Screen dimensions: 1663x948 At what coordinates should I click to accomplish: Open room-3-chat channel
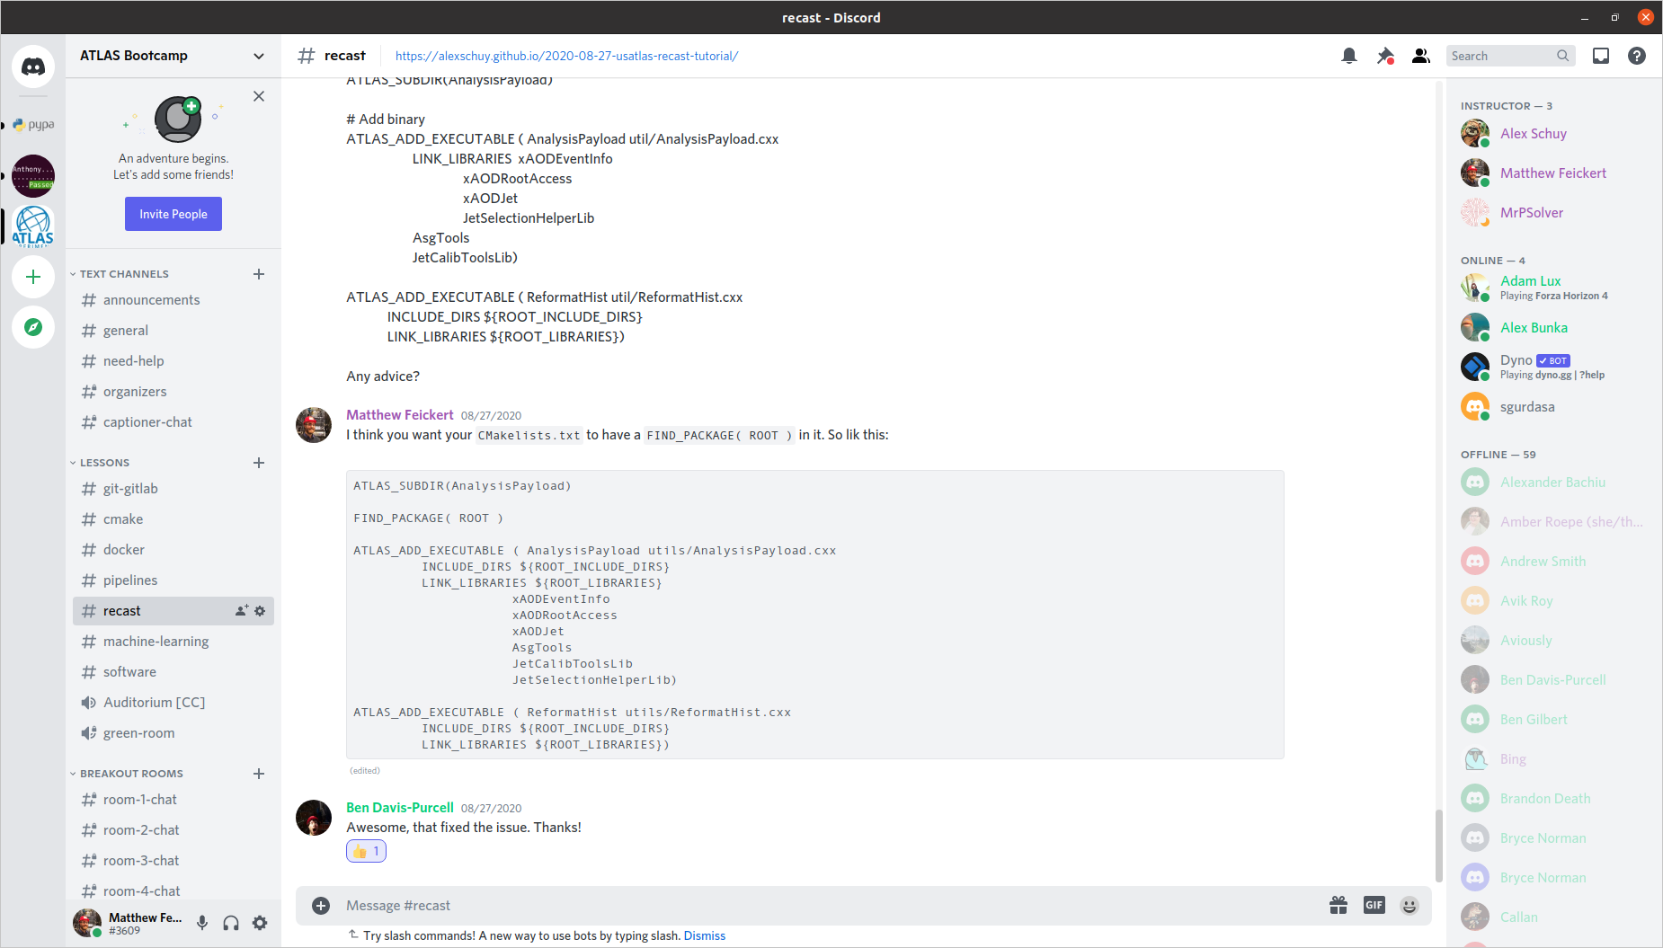(x=173, y=861)
